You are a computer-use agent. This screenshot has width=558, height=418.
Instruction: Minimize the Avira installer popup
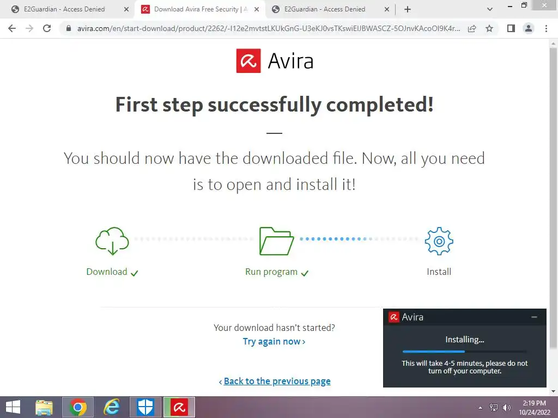pyautogui.click(x=534, y=317)
